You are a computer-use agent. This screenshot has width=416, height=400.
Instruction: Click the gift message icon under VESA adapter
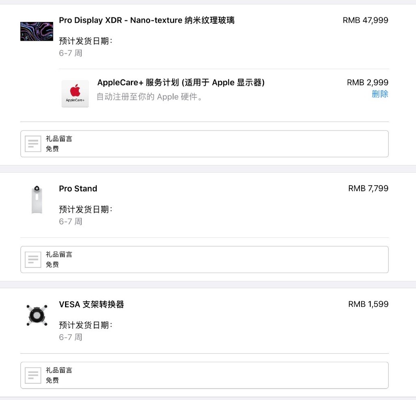point(33,375)
